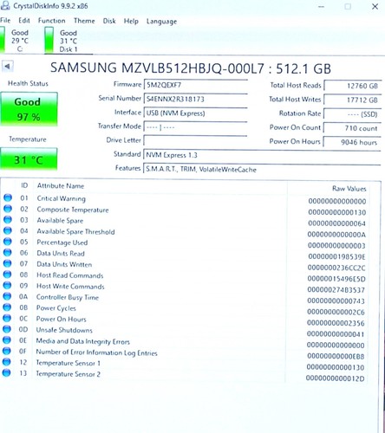This screenshot has height=433, width=385.
Task: Click the drive title SAMSUNG MZVLB512HBJQ-000L7
Action: click(157, 68)
